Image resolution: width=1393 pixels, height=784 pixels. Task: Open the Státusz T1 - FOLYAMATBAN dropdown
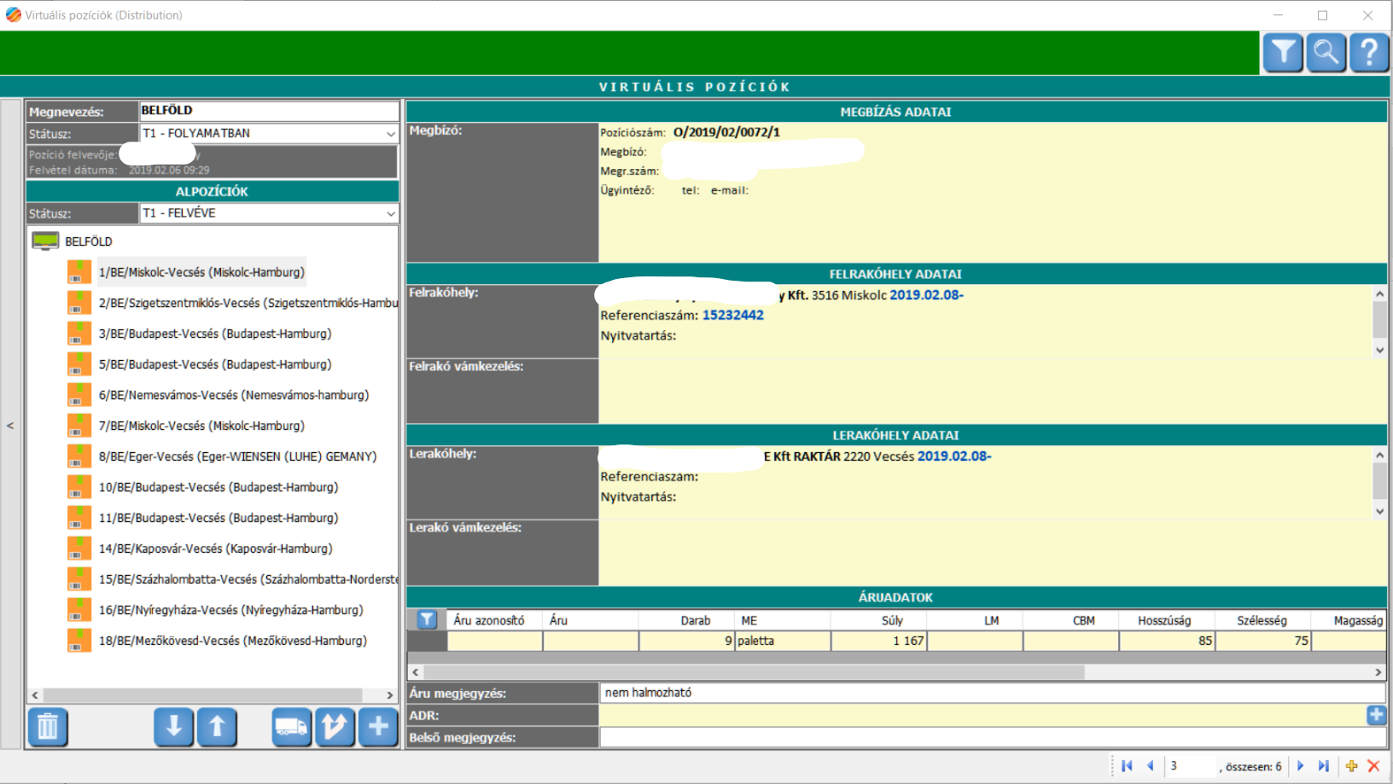[390, 134]
